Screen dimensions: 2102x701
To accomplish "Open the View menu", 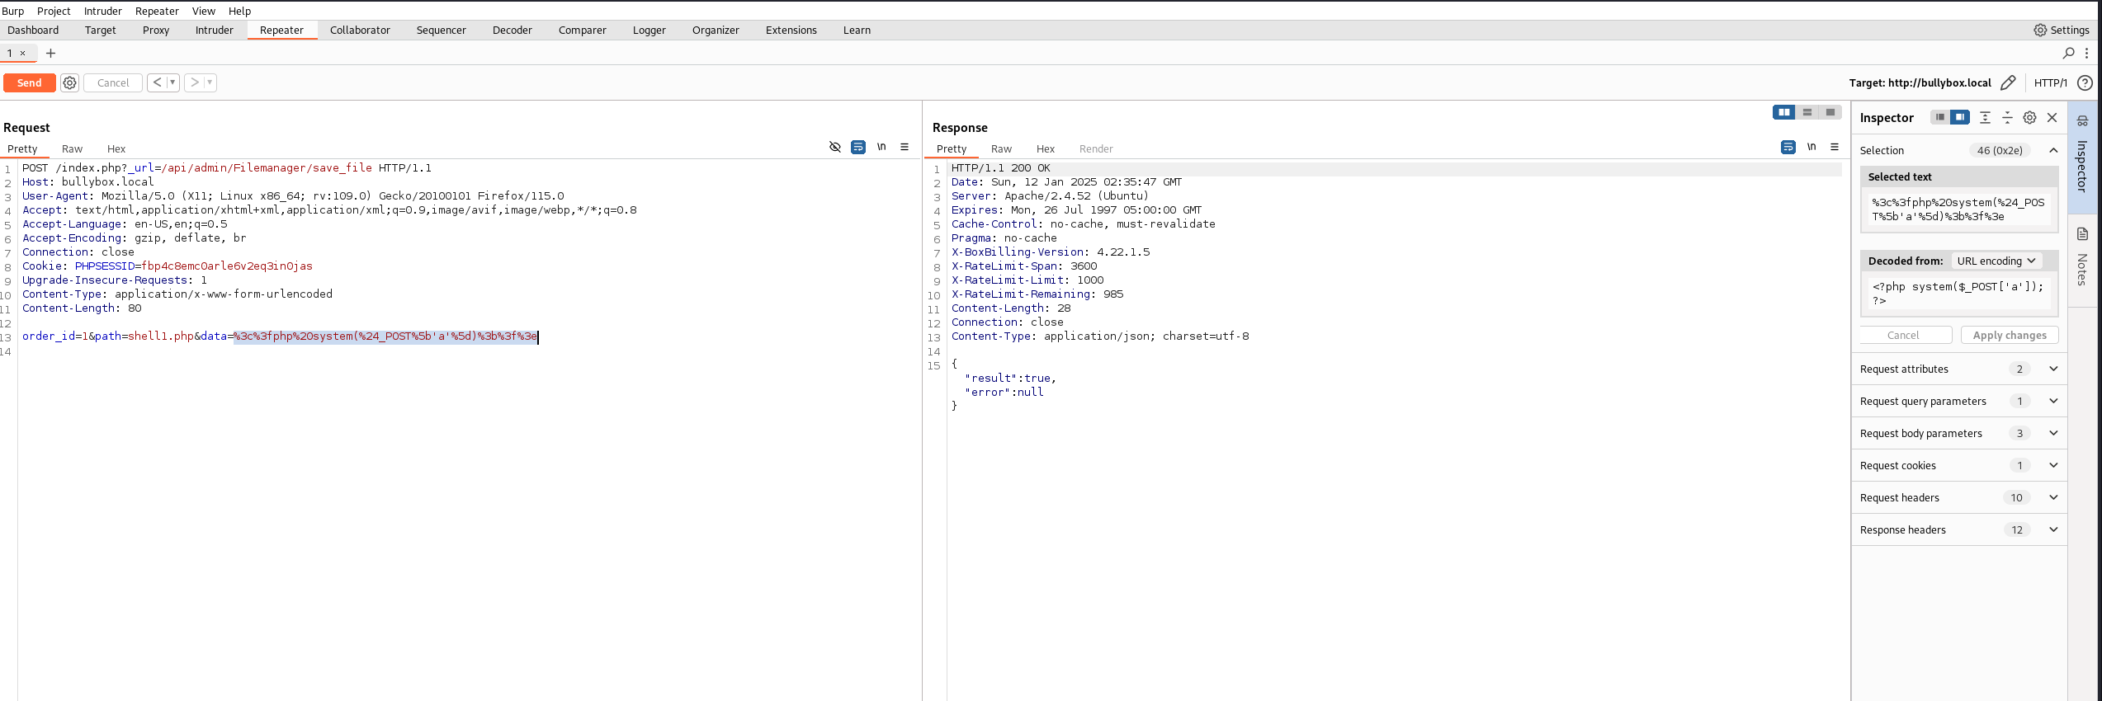I will coord(203,11).
